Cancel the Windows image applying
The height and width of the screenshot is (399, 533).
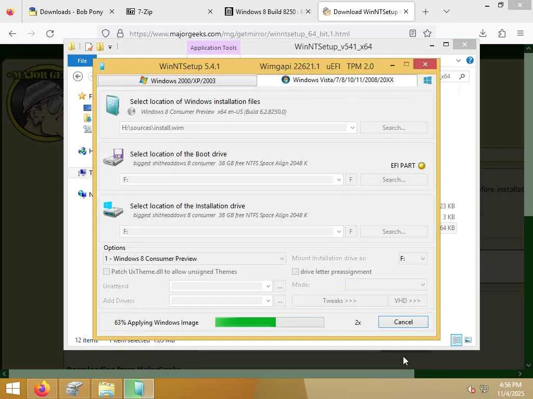pyautogui.click(x=403, y=322)
